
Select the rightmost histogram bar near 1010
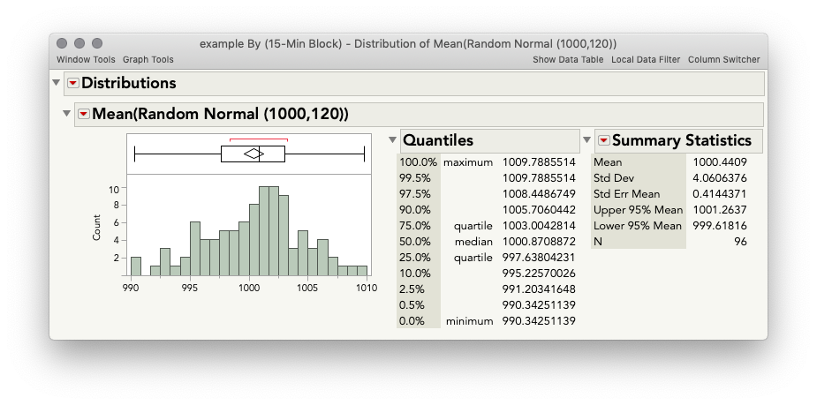362,271
